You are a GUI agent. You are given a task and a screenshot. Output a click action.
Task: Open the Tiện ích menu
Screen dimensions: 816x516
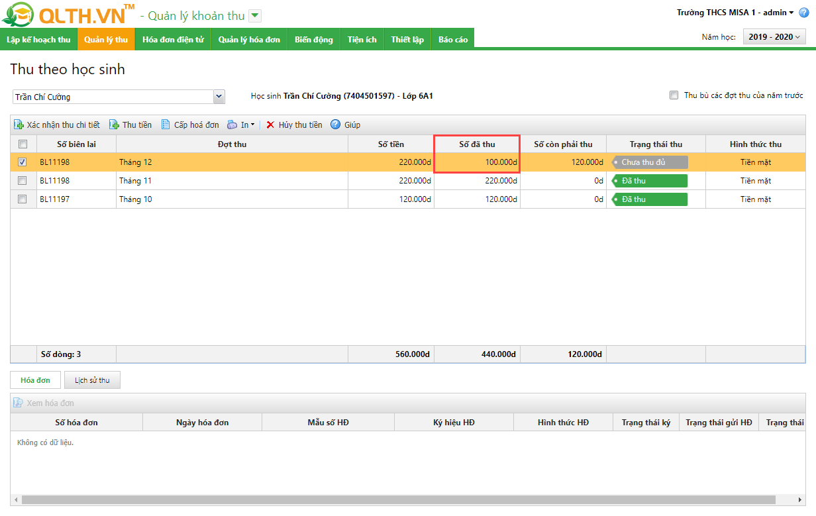coord(362,40)
